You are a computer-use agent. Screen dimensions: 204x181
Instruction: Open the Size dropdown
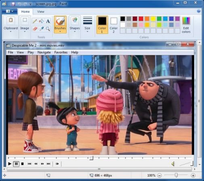87,25
